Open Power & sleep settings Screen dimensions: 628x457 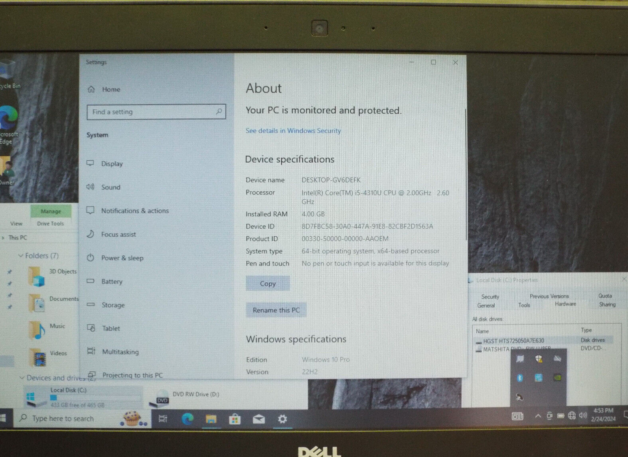(115, 258)
